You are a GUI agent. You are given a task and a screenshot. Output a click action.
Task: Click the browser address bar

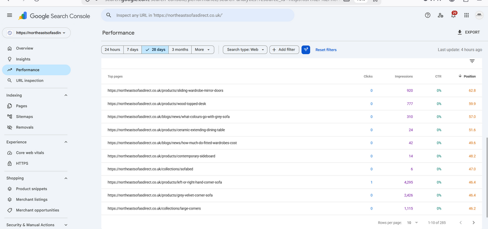[231, 1]
